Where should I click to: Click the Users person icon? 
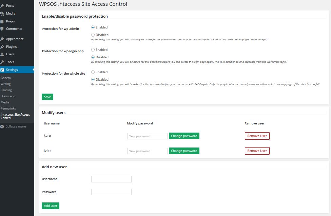[2, 54]
